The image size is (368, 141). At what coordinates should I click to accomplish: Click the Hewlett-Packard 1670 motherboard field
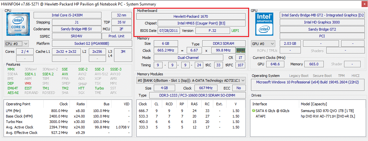[191, 16]
